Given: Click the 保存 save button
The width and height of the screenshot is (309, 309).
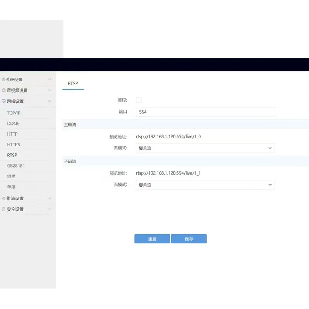Looking at the screenshot, I should click(189, 239).
